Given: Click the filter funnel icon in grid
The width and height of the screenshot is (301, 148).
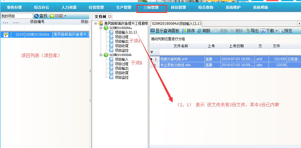Looking at the screenshot, I should click(x=152, y=52).
